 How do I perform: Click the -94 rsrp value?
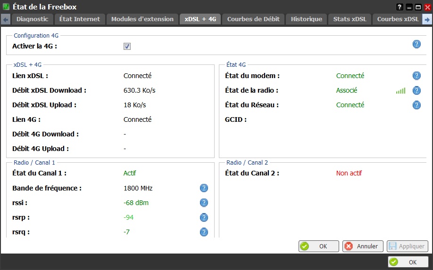tap(129, 217)
